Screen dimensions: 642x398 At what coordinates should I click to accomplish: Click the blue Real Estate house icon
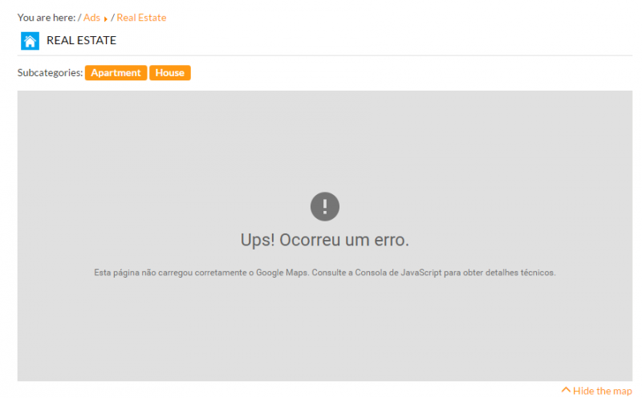tap(30, 41)
